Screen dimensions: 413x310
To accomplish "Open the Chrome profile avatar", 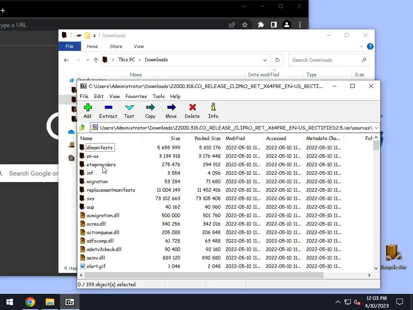I will point(287,25).
